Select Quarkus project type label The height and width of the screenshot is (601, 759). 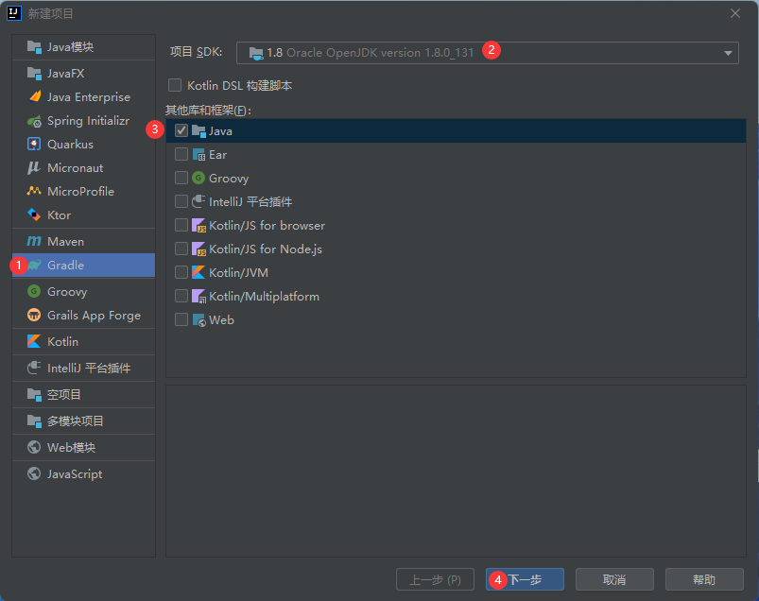click(70, 145)
